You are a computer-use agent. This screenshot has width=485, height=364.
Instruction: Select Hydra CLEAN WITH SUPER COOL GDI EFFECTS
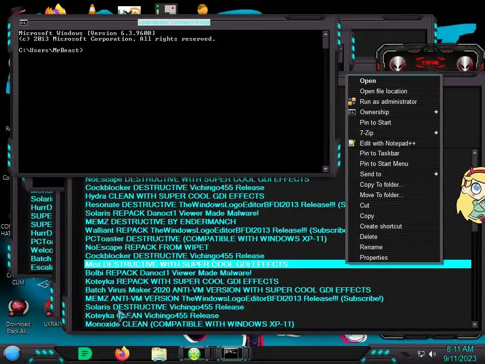(x=175, y=196)
